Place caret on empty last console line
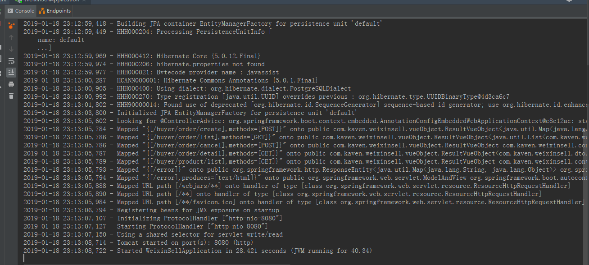 tap(303, 259)
